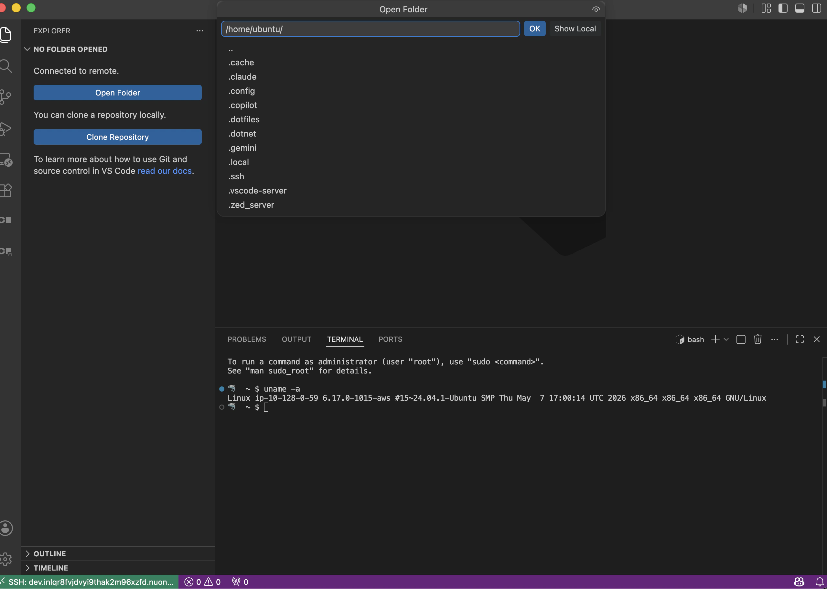Click the Open Folder button in Explorer

pyautogui.click(x=118, y=93)
